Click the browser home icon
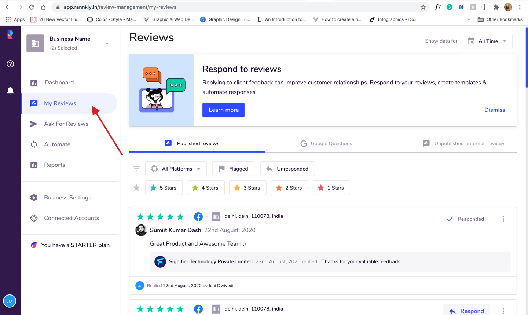Image resolution: width=528 pixels, height=315 pixels. (x=43, y=7)
